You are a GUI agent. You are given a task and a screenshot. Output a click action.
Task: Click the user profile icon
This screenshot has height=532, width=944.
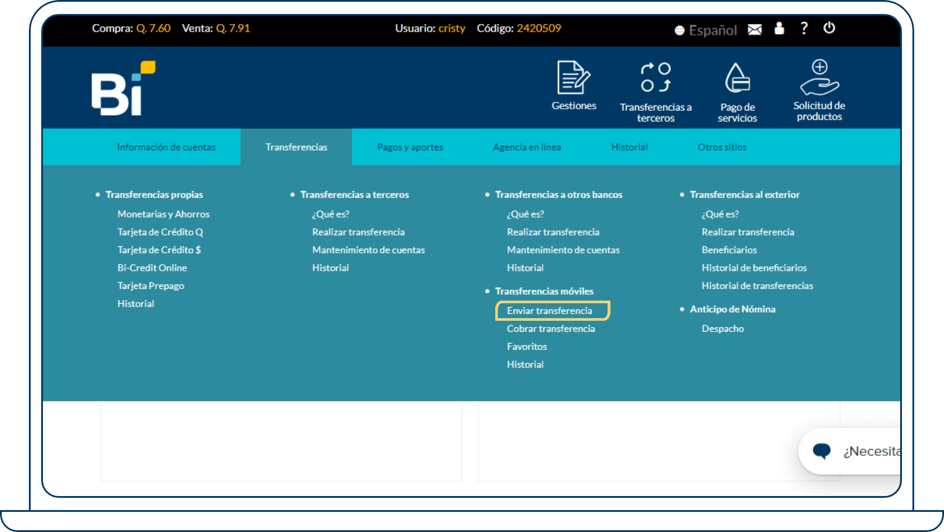[x=779, y=28]
